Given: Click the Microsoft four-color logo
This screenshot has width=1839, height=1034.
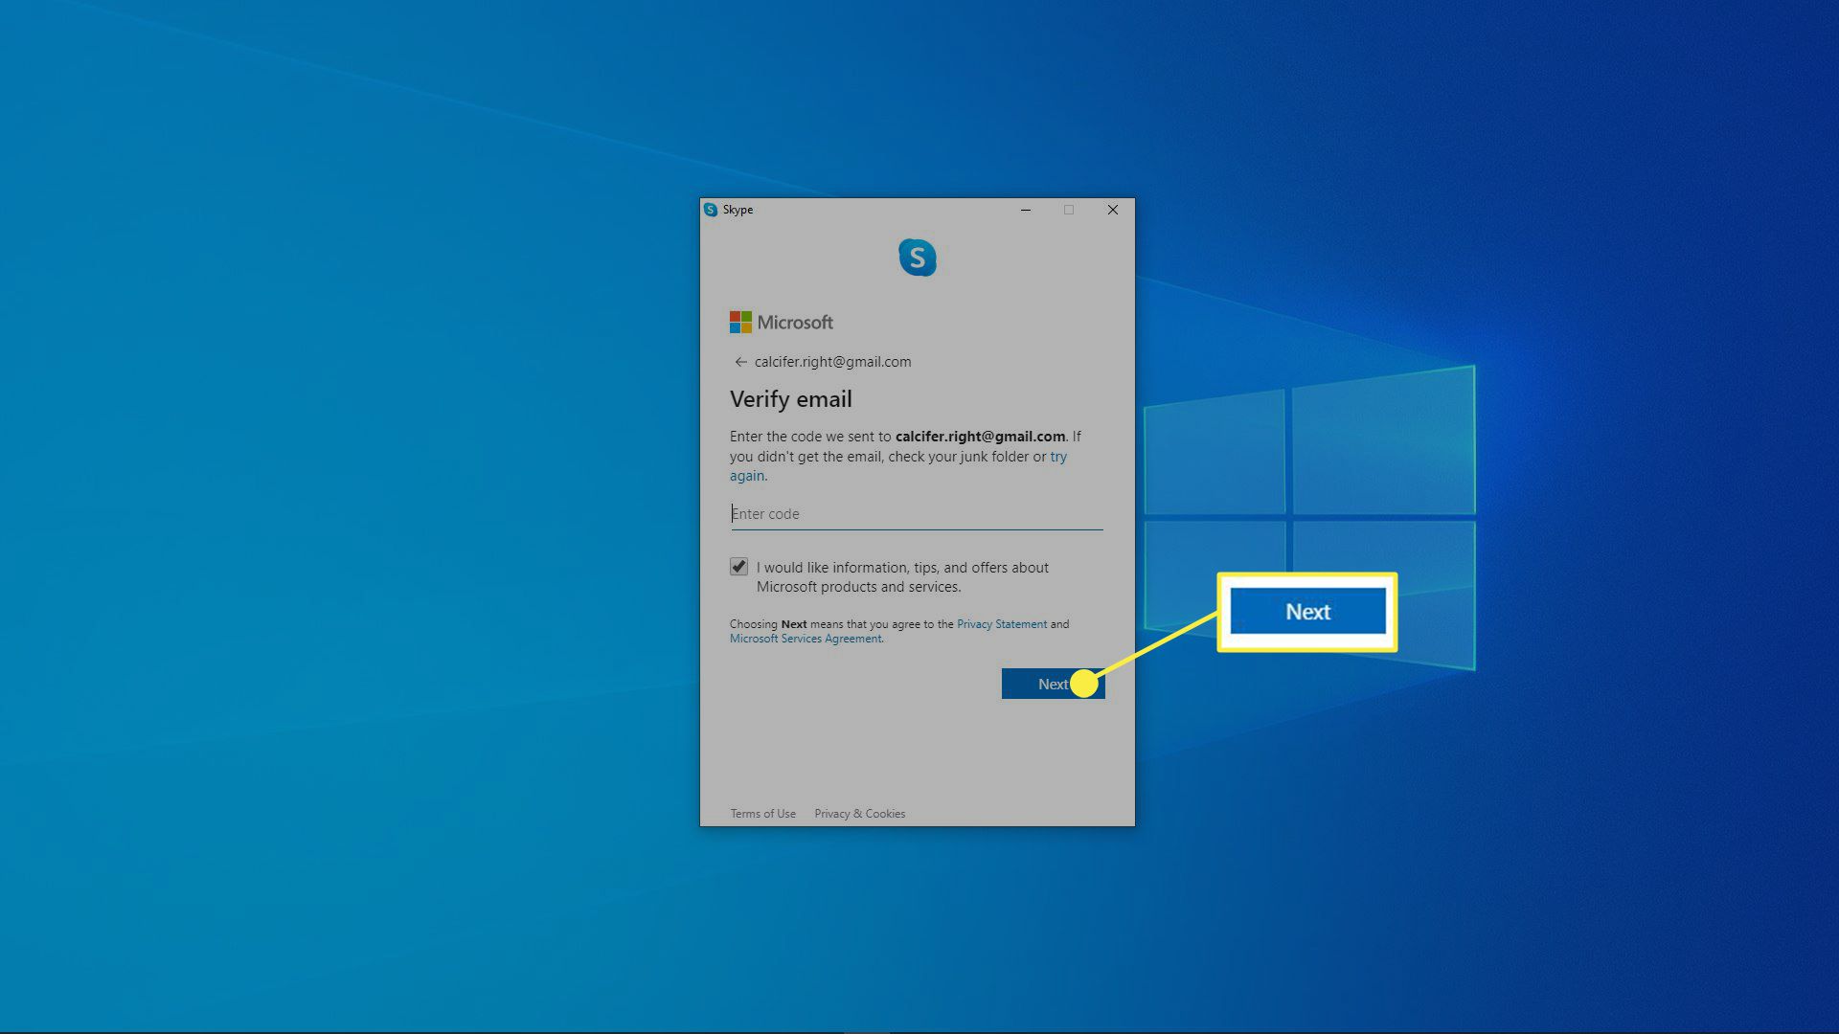Looking at the screenshot, I should [x=740, y=323].
